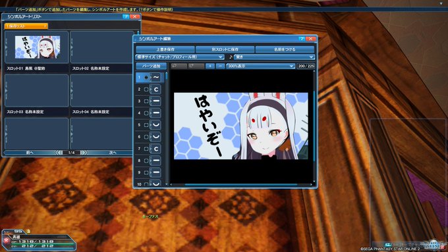
Task: Select the empty slot 03 cell
Action: 37,90
